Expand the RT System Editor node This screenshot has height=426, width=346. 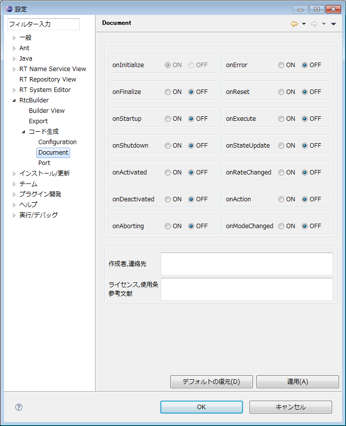14,90
